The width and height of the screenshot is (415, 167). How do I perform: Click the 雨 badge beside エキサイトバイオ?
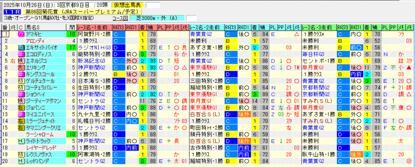pos(21,47)
